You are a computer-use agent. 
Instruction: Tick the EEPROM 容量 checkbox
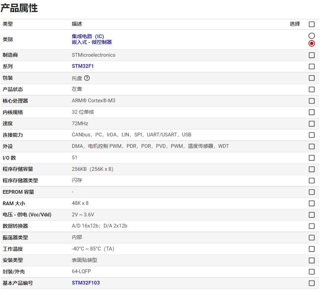pos(312,192)
